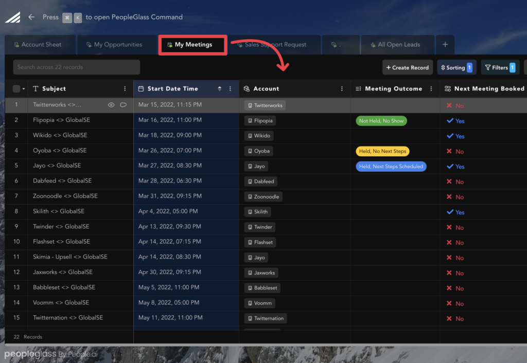Image resolution: width=527 pixels, height=363 pixels.
Task: Click the Jaxworks account building icon
Action: click(250, 273)
